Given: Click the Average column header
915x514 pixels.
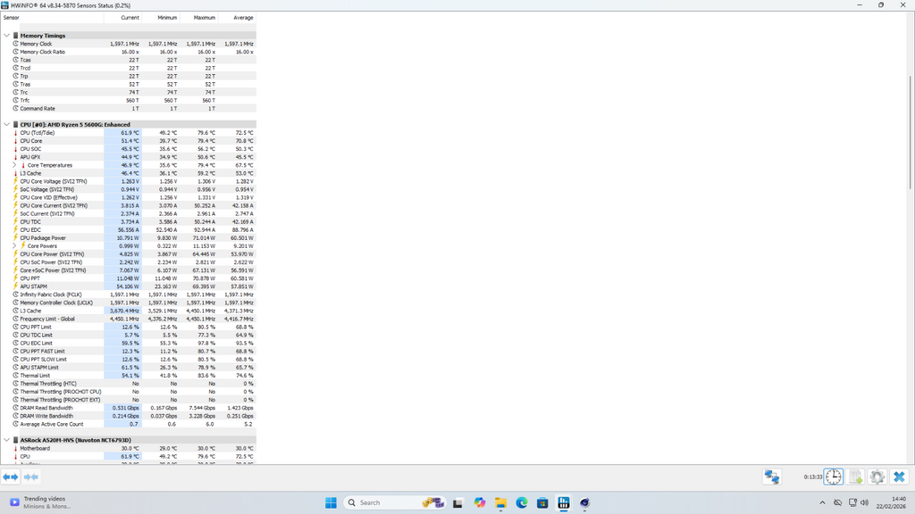Looking at the screenshot, I should (x=242, y=17).
